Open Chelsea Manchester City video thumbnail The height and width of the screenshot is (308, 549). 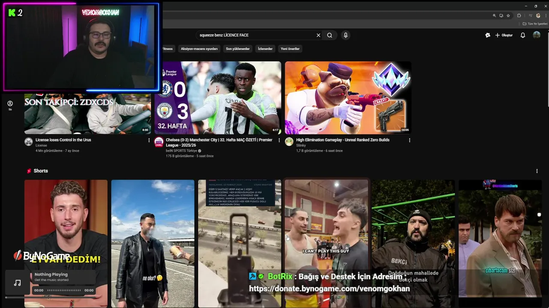(x=218, y=98)
